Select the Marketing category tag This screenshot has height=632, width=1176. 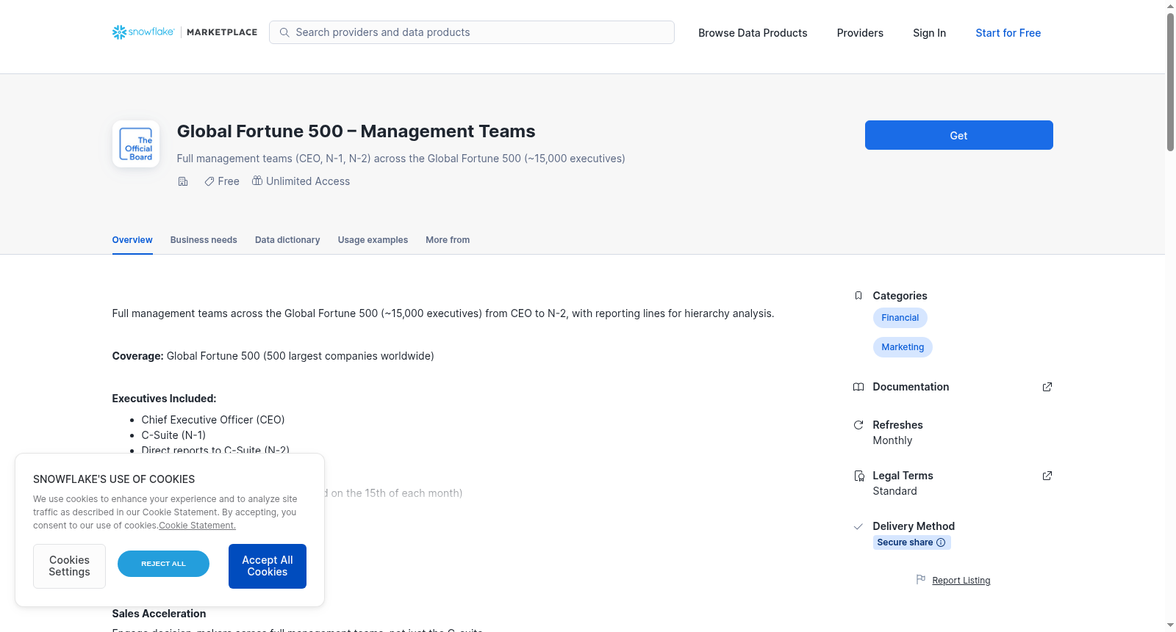(903, 347)
